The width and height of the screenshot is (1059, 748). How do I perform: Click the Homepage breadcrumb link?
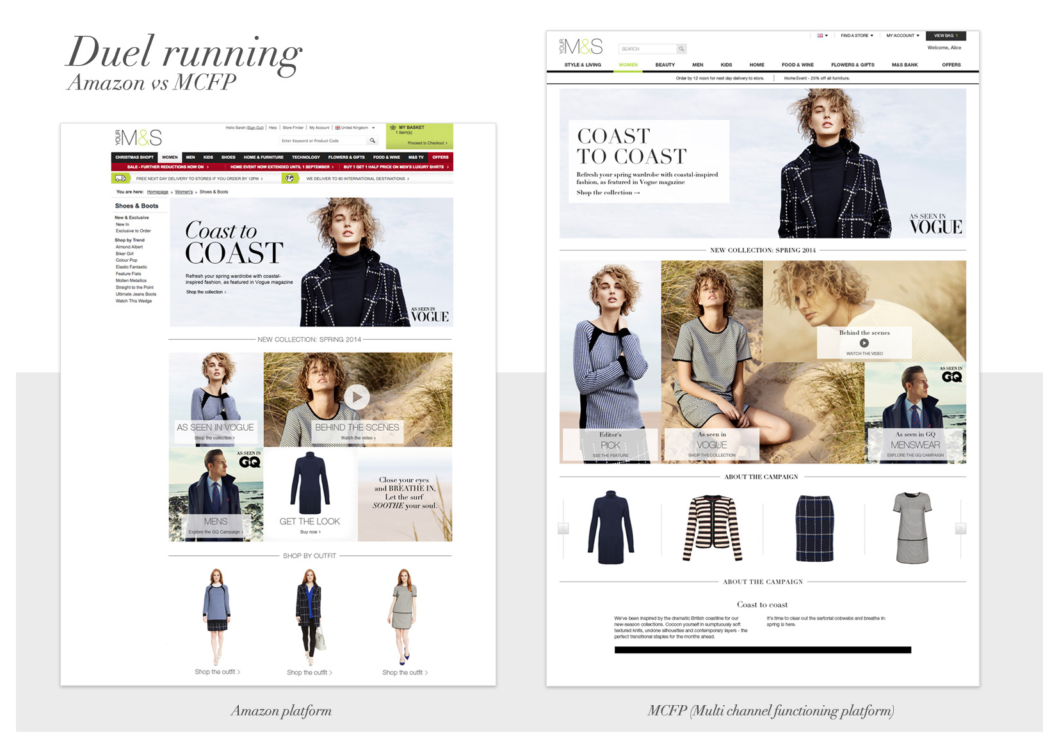tap(158, 192)
